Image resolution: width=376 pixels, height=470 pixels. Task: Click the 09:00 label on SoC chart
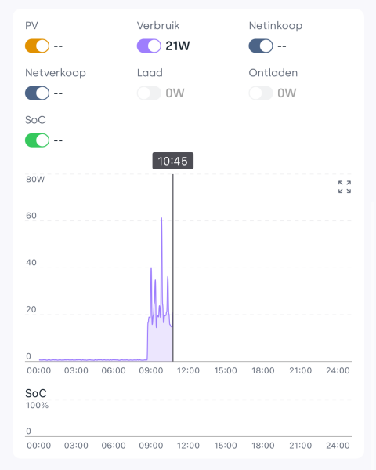(151, 446)
